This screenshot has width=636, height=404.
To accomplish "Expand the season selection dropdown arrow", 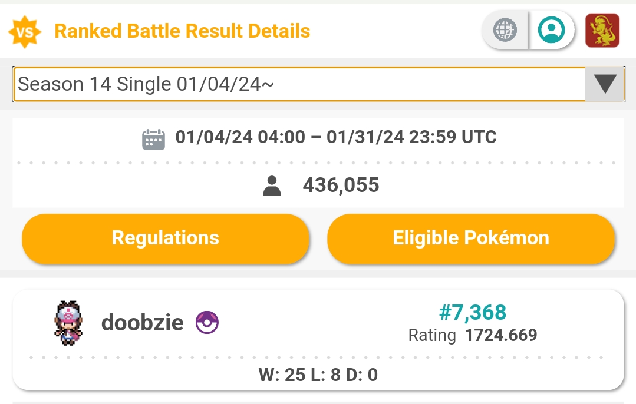I will tap(605, 84).
